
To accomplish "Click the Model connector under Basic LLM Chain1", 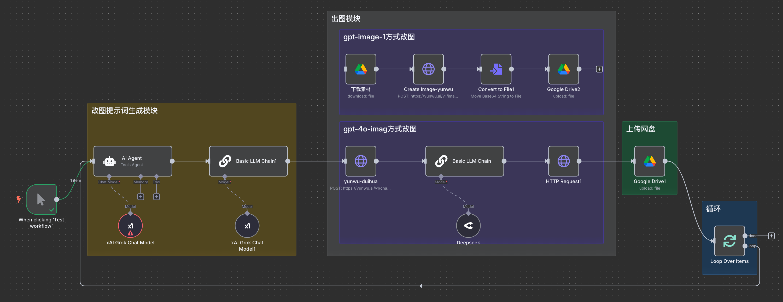I will 225,176.
